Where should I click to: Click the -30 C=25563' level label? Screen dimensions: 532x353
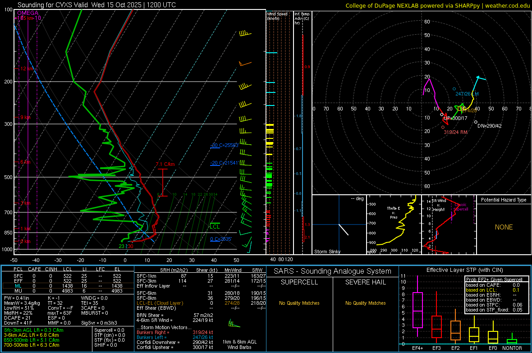coord(224,145)
